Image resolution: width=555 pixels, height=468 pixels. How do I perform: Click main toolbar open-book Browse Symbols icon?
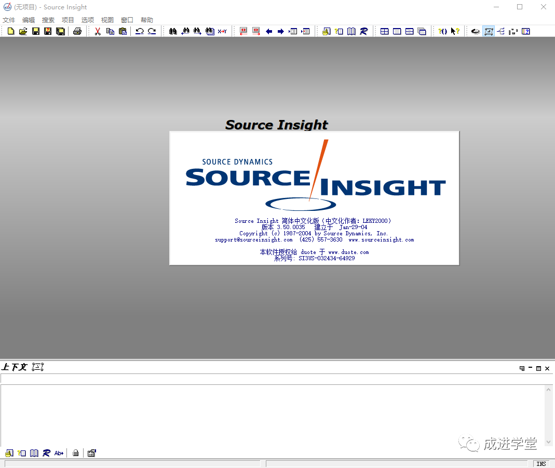pos(351,31)
